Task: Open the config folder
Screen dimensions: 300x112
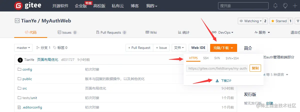Action: coord(27,69)
